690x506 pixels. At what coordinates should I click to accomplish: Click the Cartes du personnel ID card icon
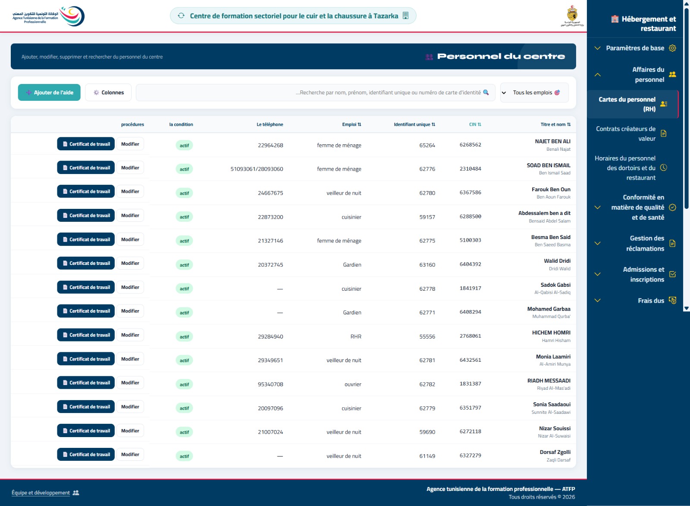click(x=664, y=104)
